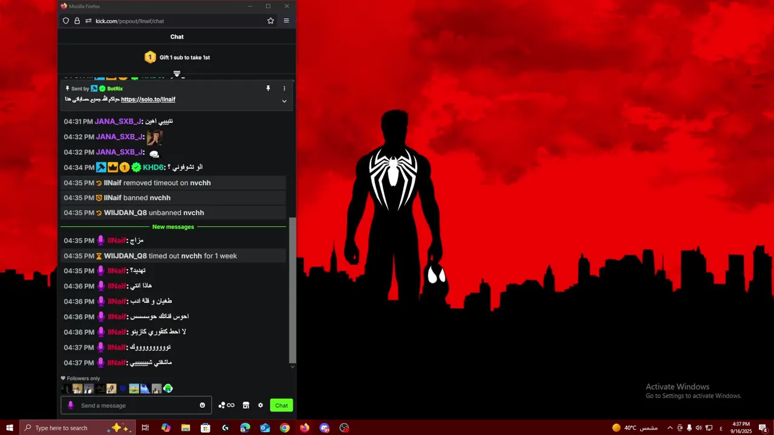Image resolution: width=774 pixels, height=435 pixels.
Task: Open Microsoft Store from the taskbar
Action: tap(206, 428)
